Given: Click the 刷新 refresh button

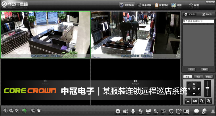Looking at the screenshot, I should point(205,69).
